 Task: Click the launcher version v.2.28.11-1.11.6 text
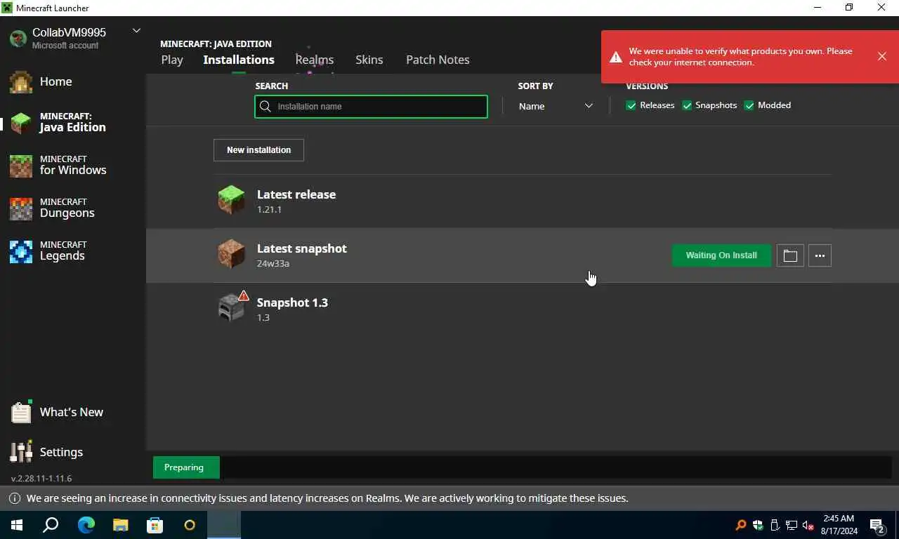click(x=41, y=479)
